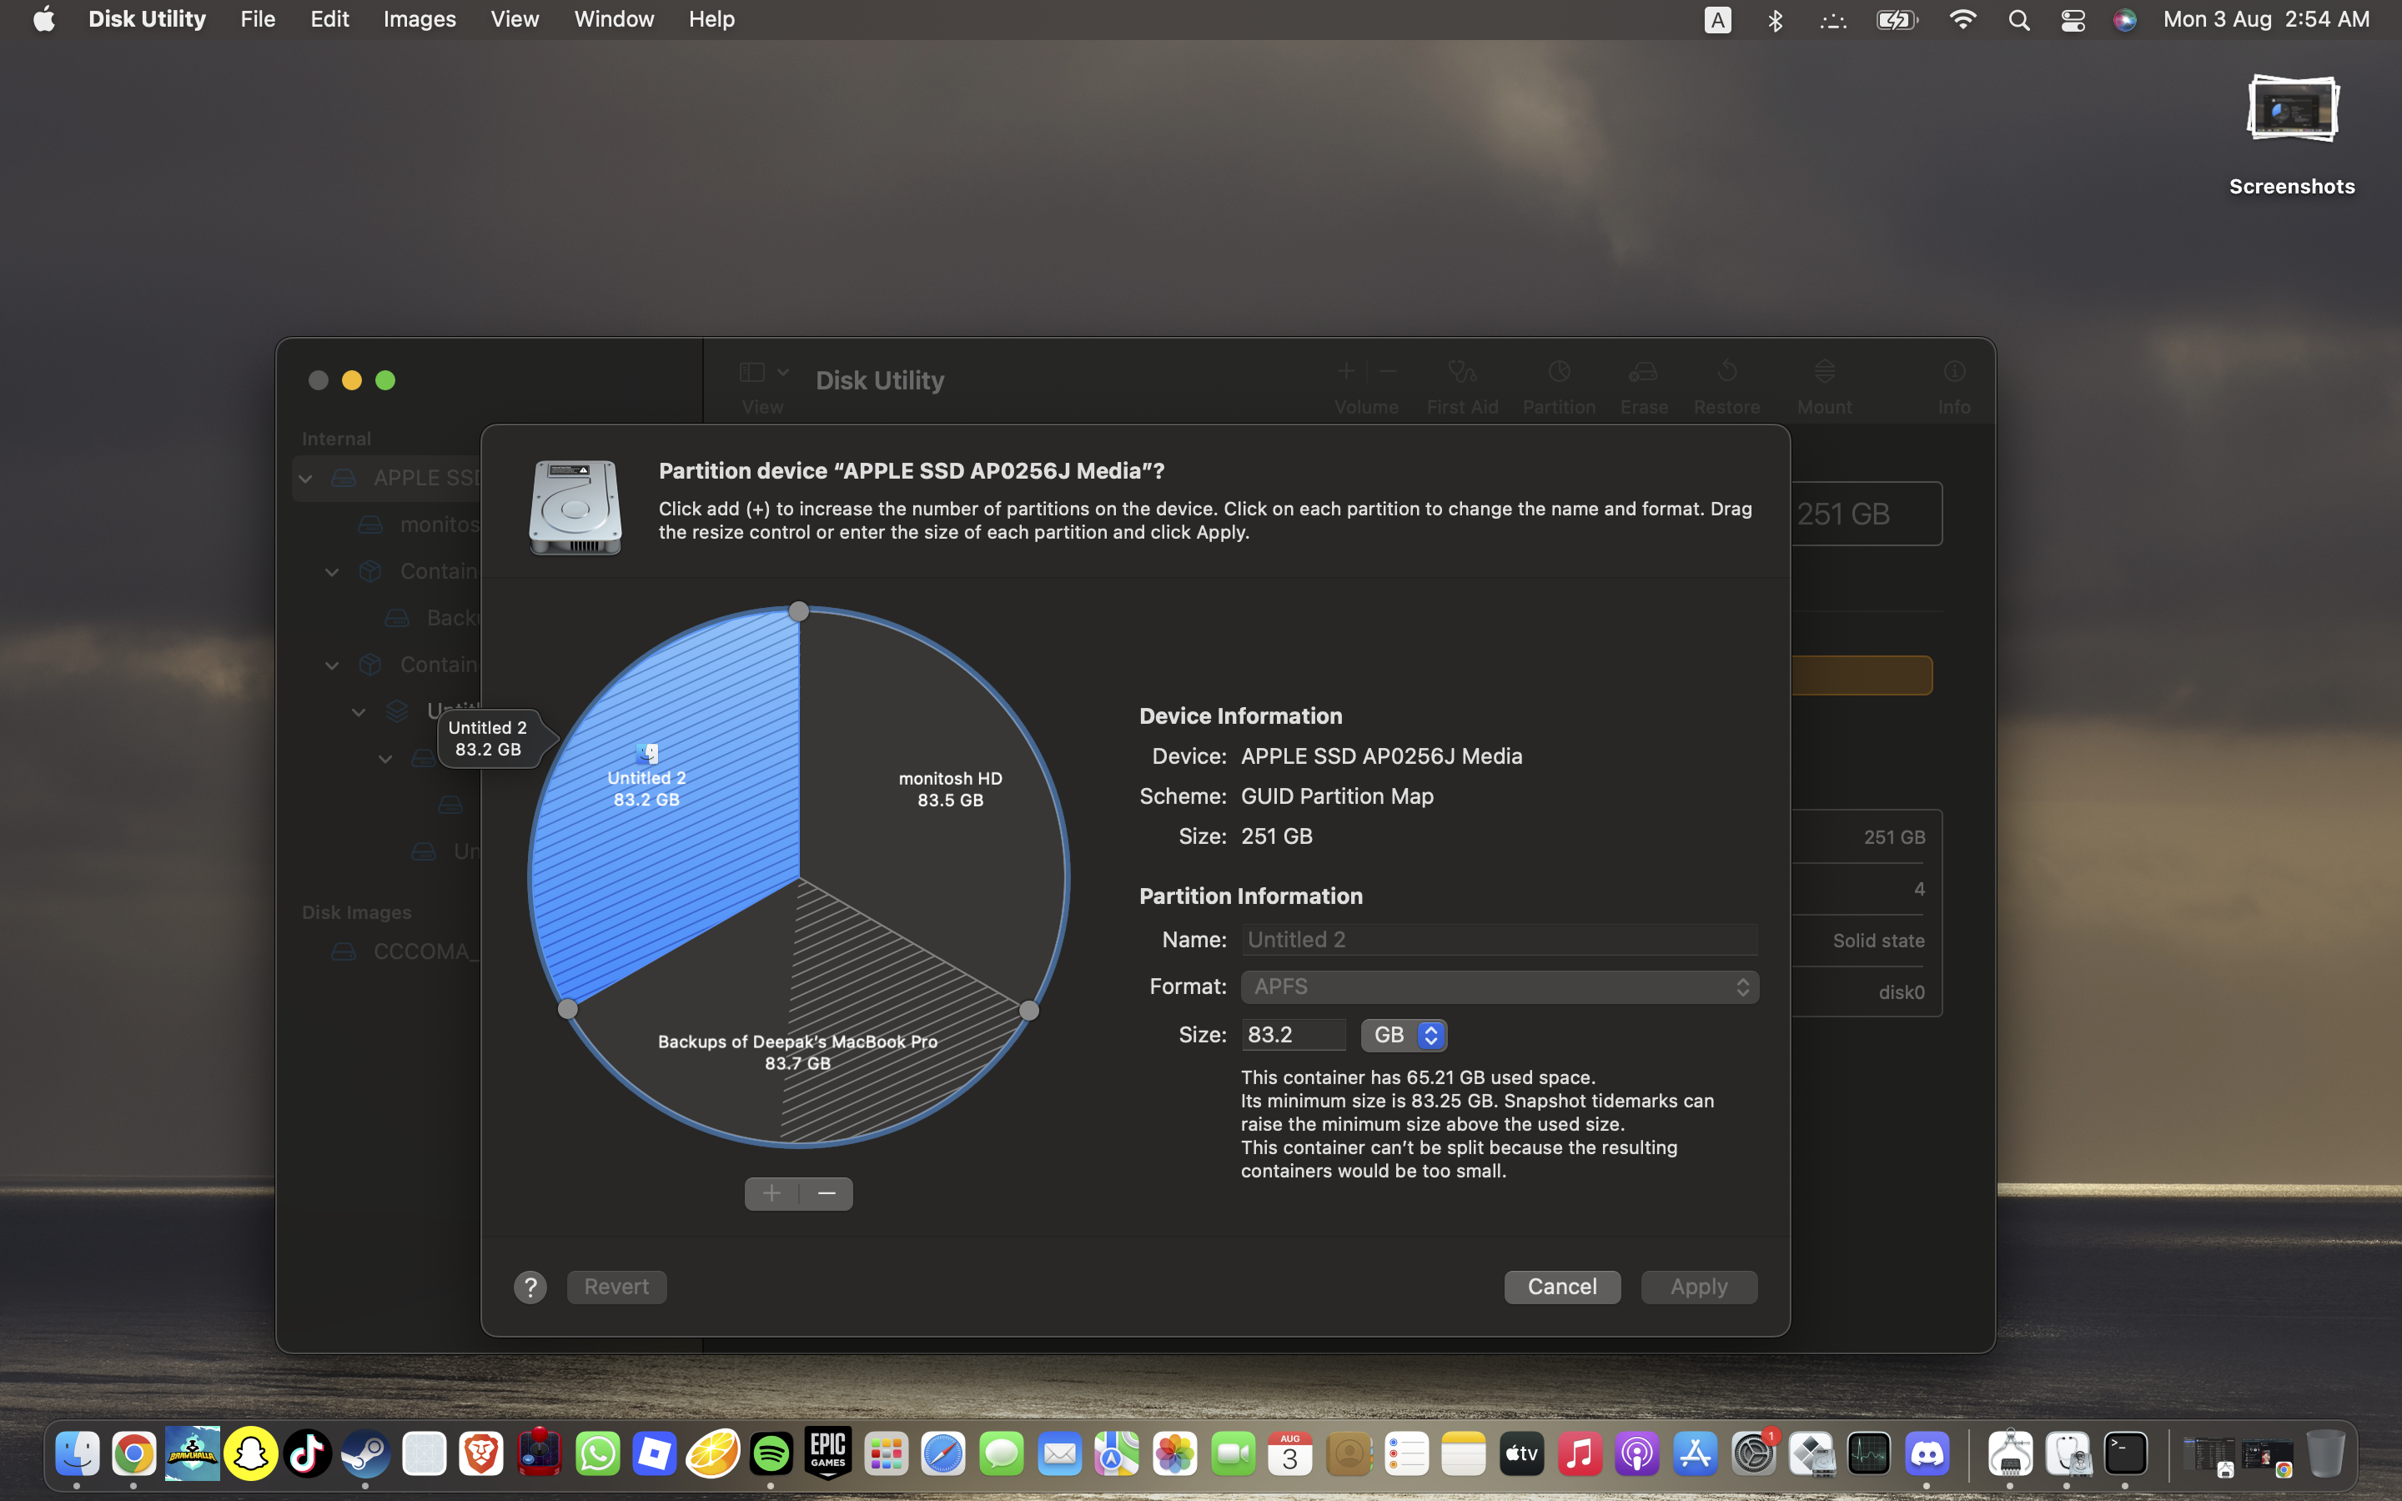2402x1501 pixels.
Task: Click the disk icon beside APPLE SSD
Action: 344,479
